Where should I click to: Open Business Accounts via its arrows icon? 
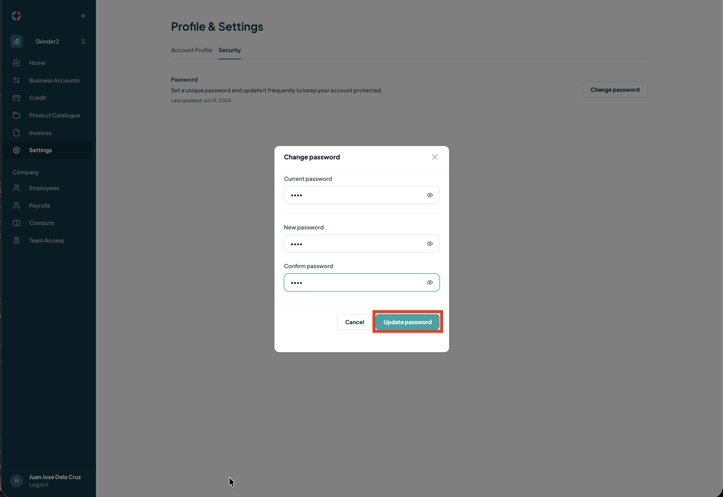point(16,80)
